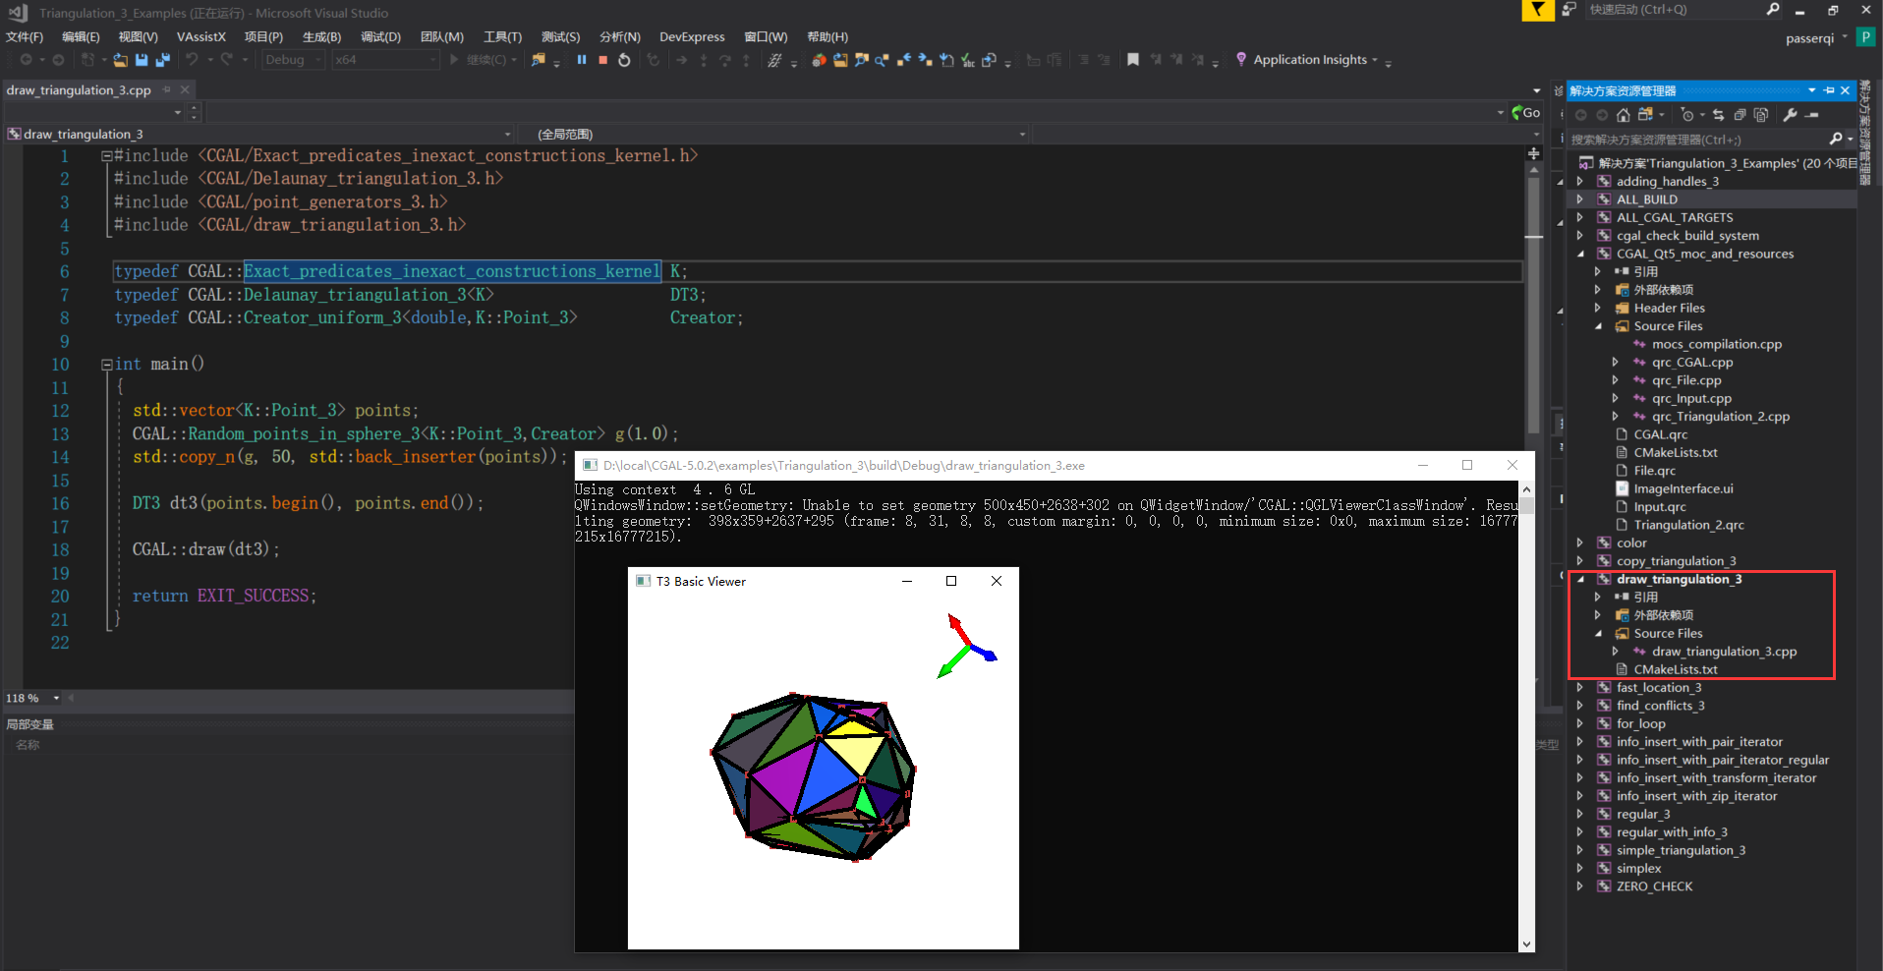Viewport: 1883px width, 971px height.
Task: Pin the draw_triangulation_3.cpp tab
Action: click(167, 89)
